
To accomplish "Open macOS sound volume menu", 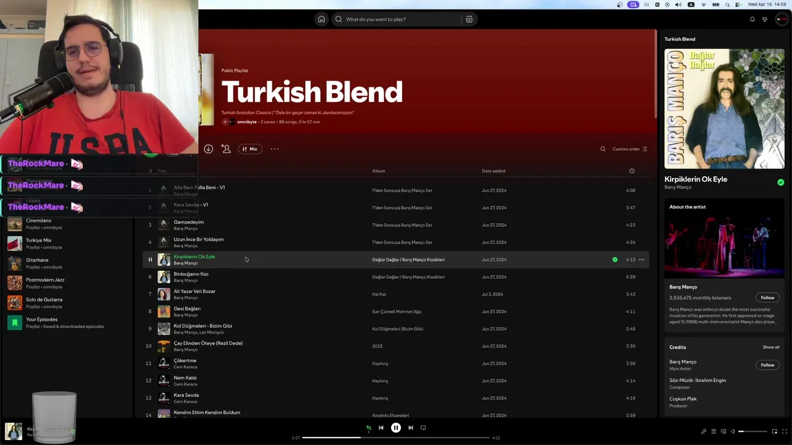I will pyautogui.click(x=678, y=4).
